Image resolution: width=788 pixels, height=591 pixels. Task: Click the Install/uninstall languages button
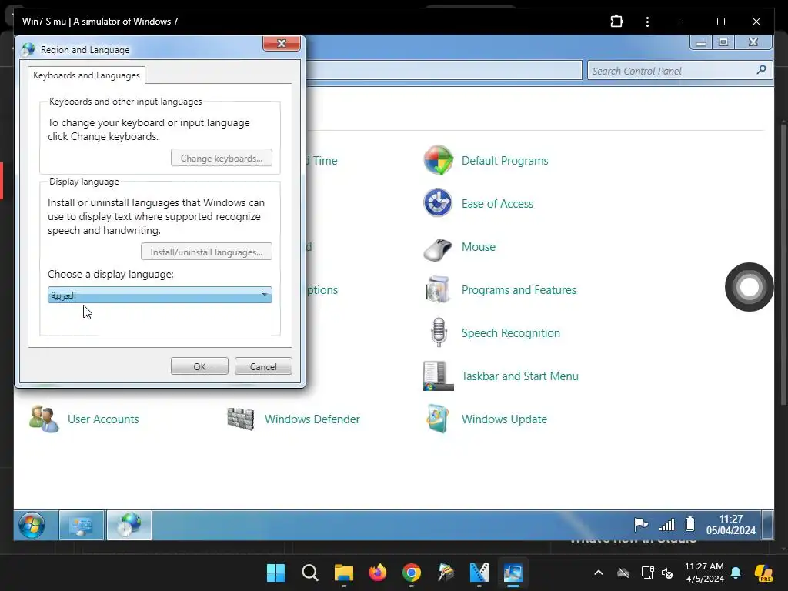click(x=206, y=252)
